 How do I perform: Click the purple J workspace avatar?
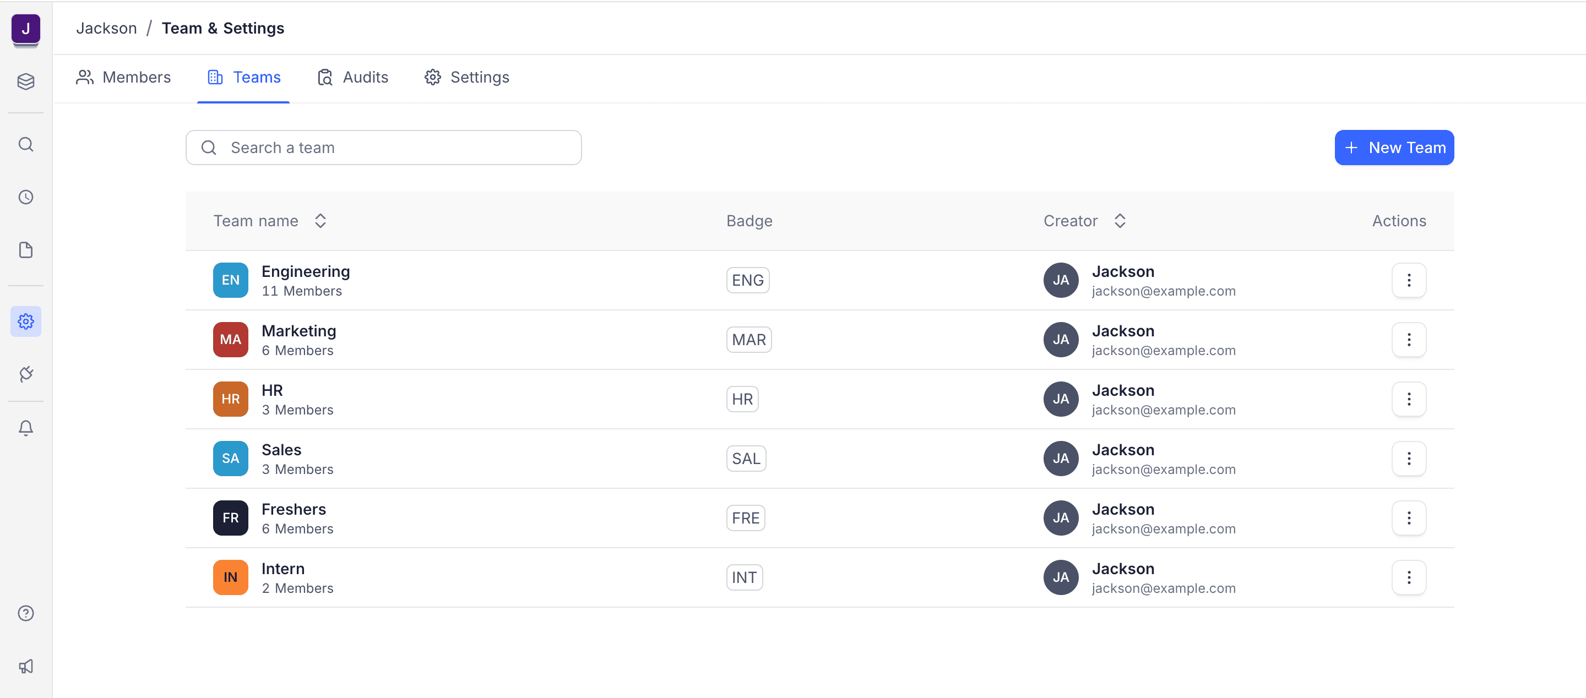click(26, 29)
